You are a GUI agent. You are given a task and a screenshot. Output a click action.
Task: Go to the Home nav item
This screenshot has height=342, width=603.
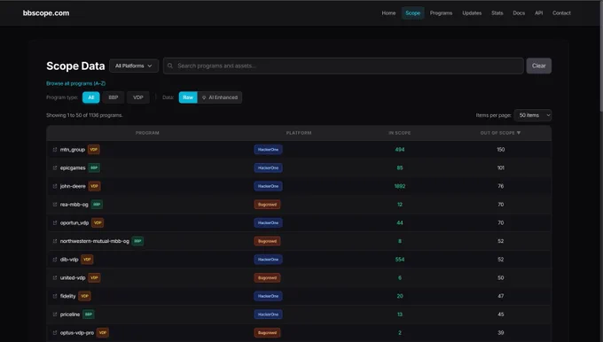[x=388, y=13]
